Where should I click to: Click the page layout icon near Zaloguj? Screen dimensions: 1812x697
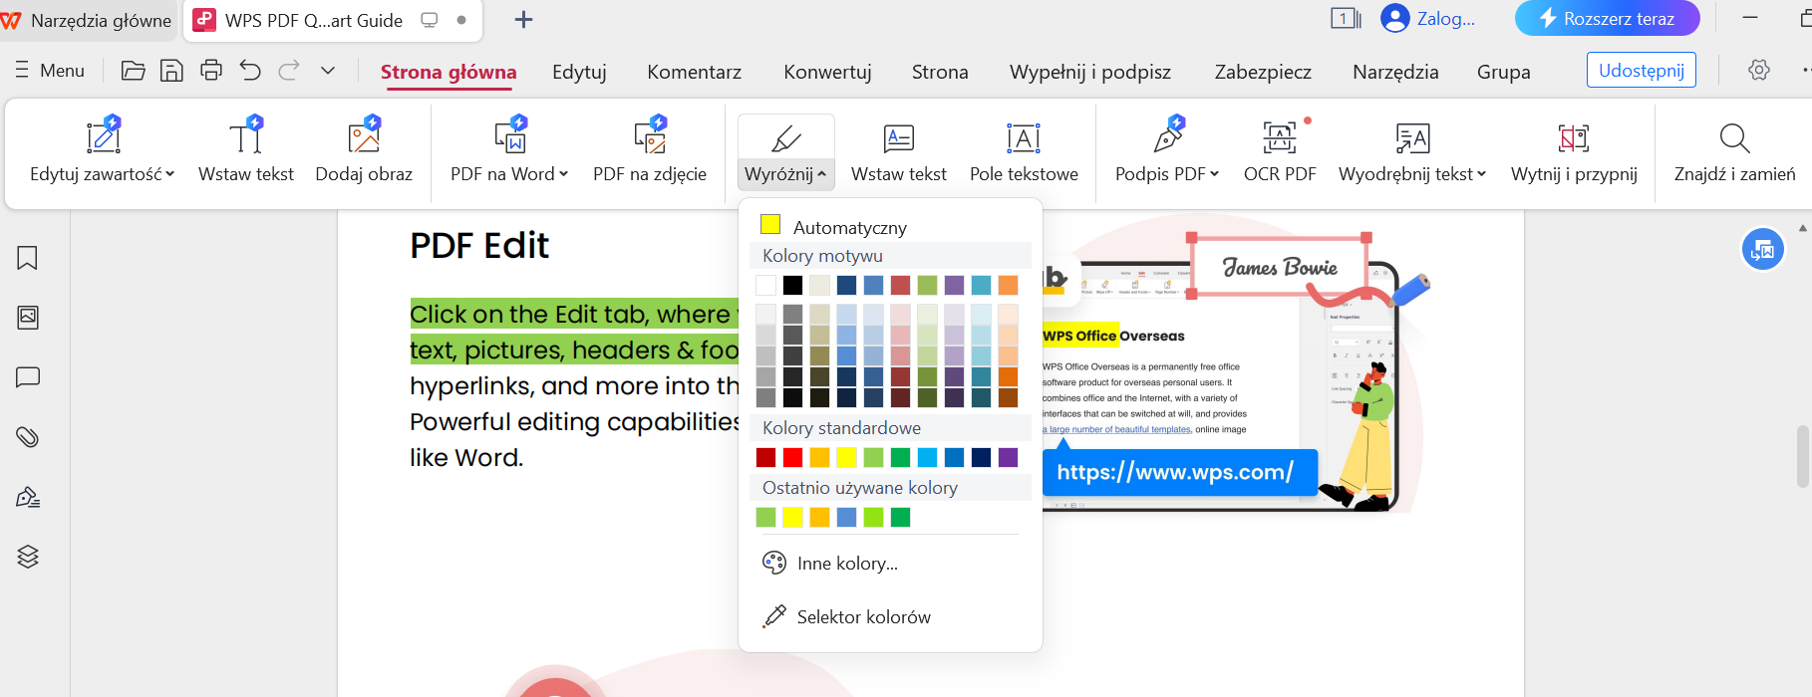point(1346,18)
